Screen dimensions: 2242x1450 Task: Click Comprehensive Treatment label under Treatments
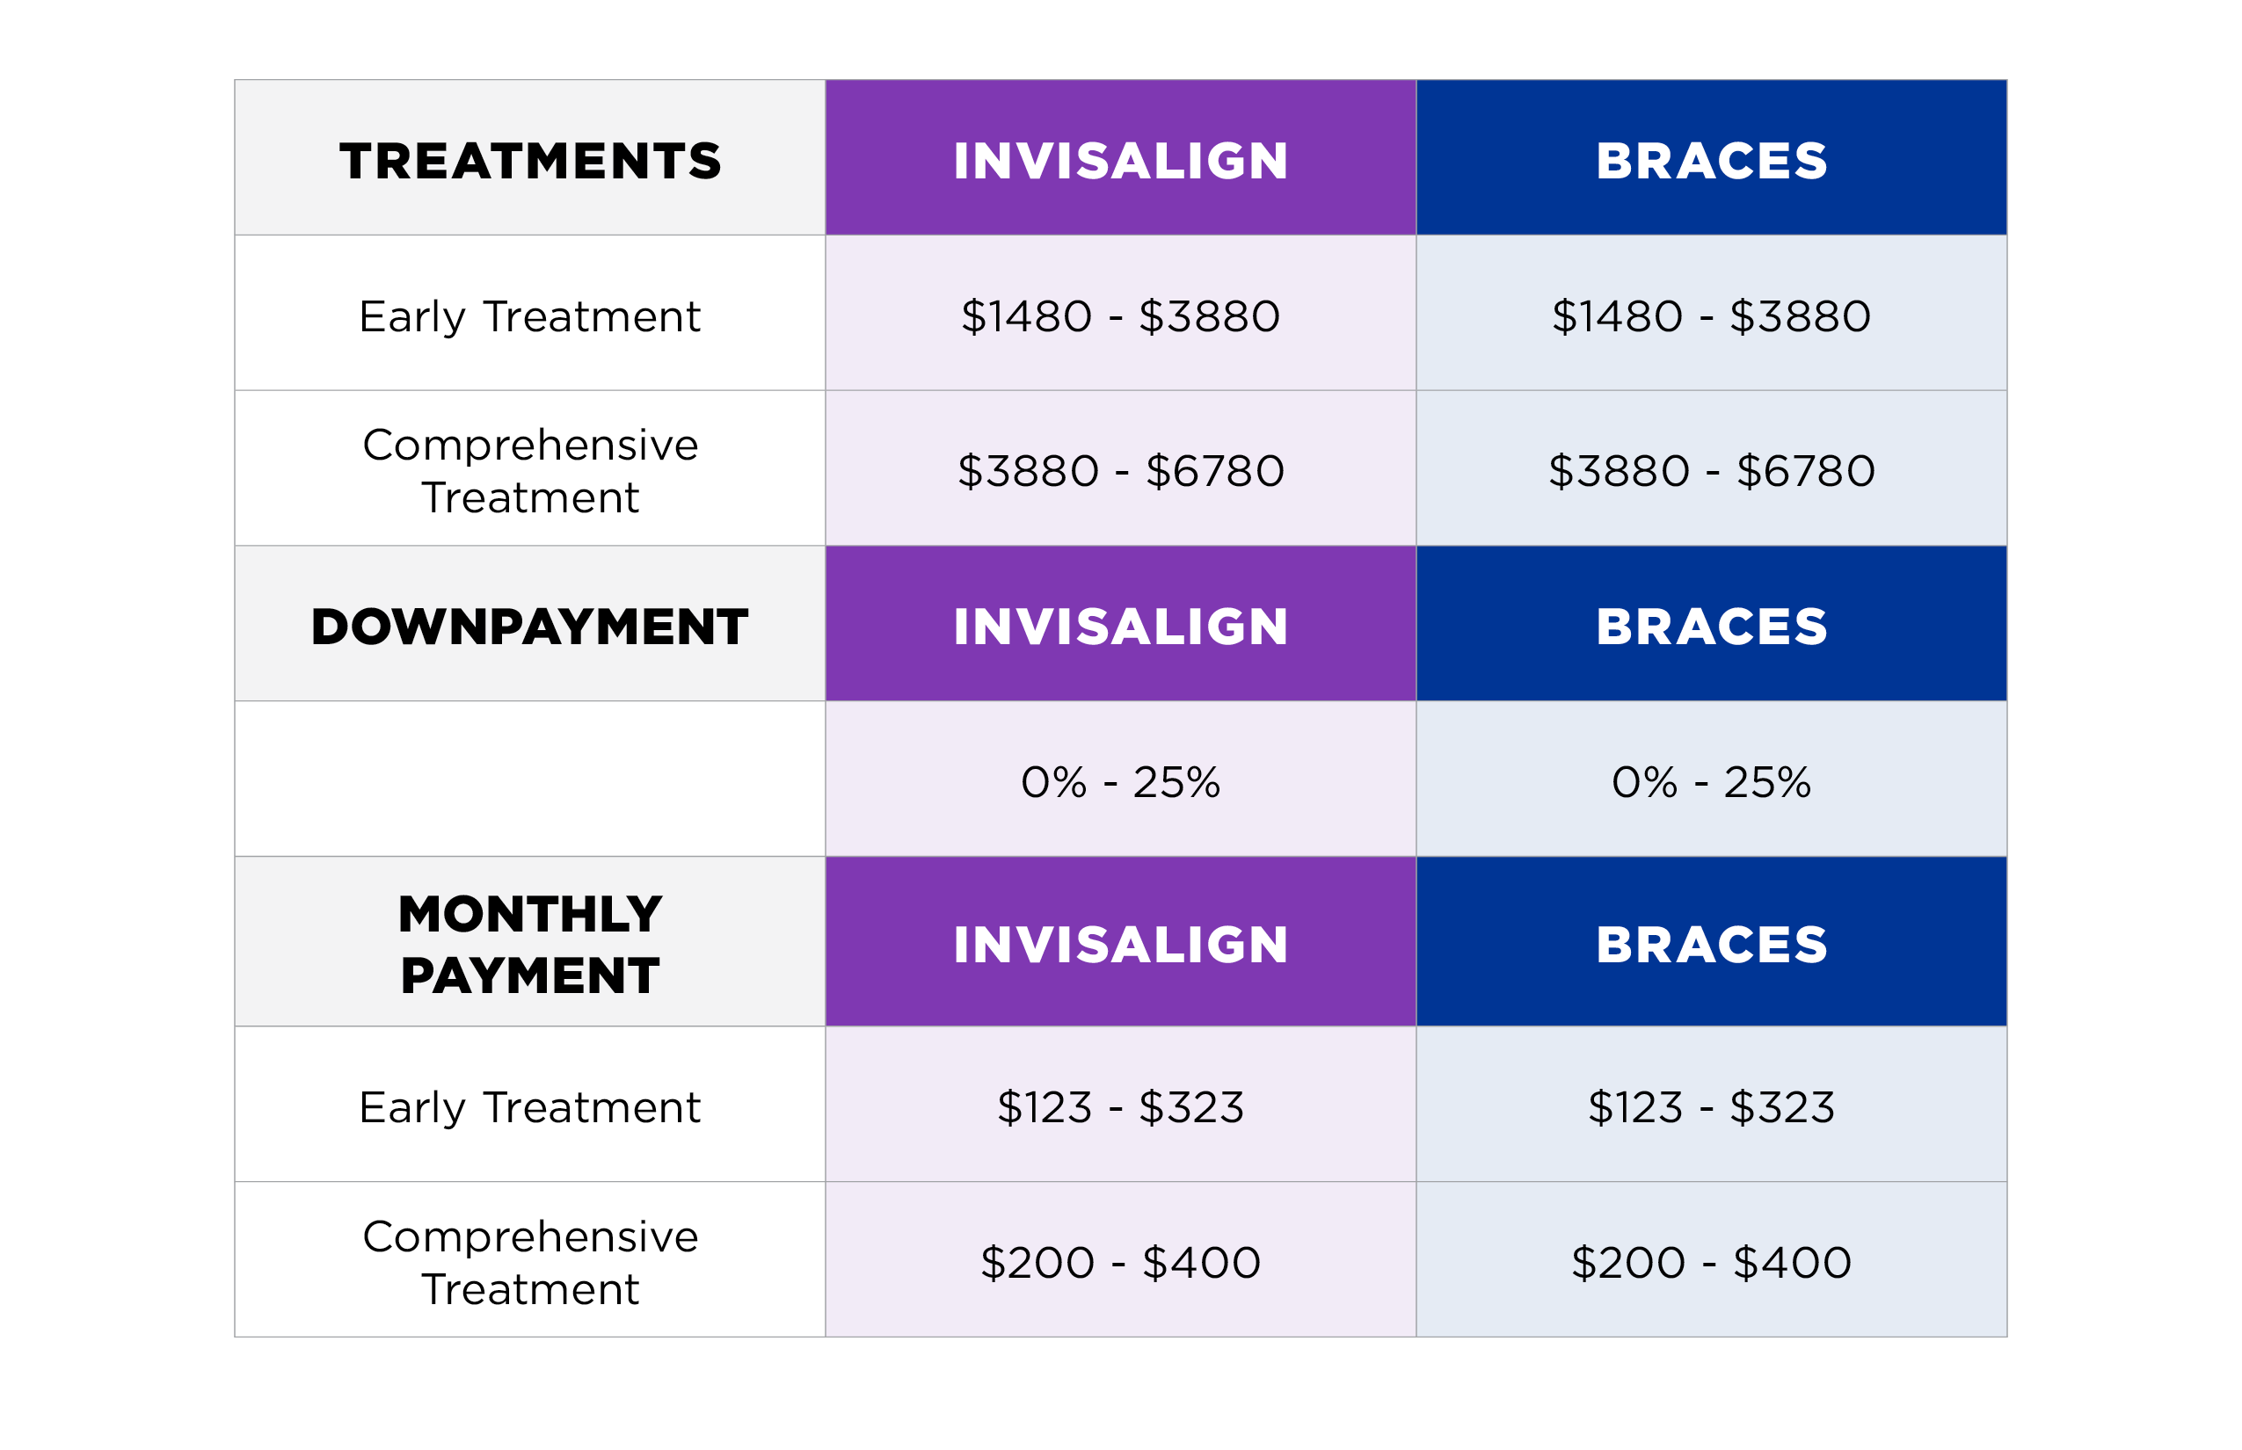click(529, 471)
